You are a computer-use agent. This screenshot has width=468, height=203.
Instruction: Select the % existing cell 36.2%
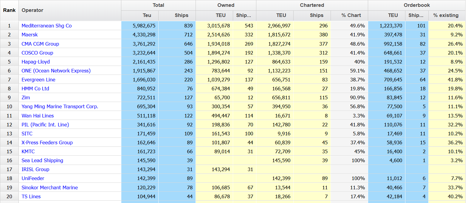click(447, 142)
